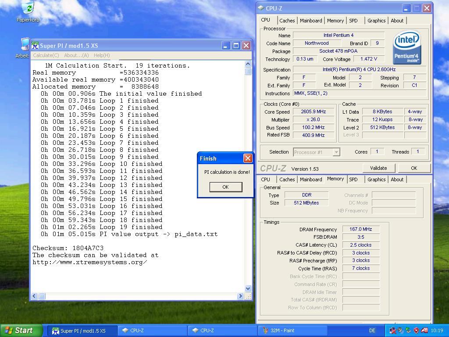Click the Loop 19 finished line

(x=101, y=227)
